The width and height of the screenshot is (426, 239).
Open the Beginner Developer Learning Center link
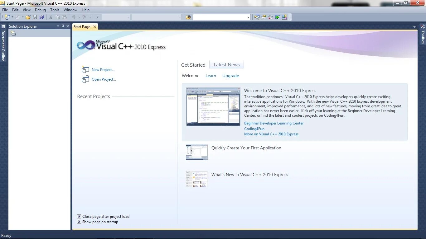click(x=274, y=123)
